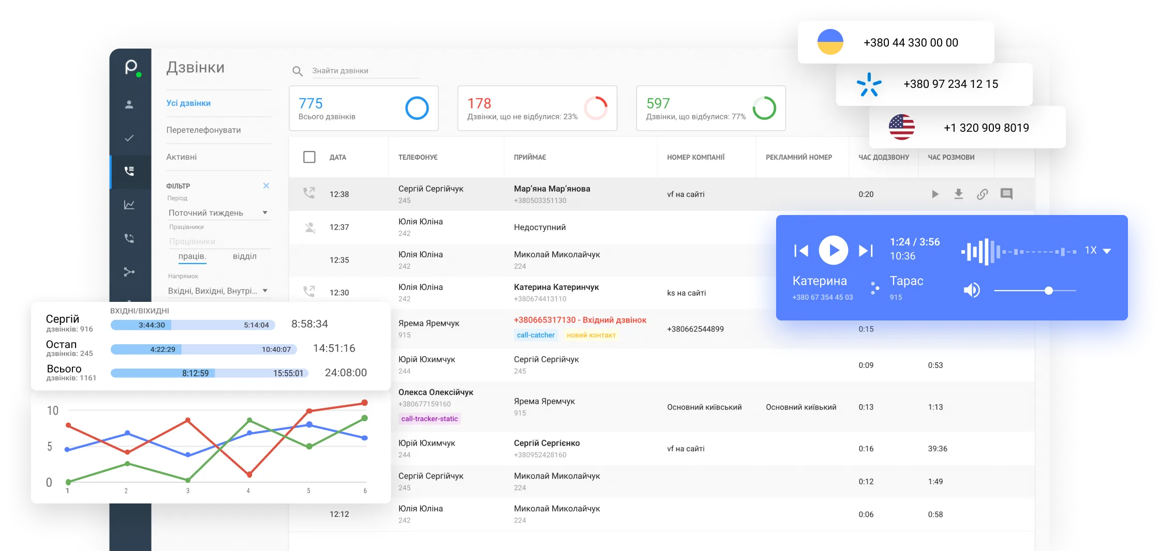Viewport: 1159px width, 551px height.
Task: Click the 'call-tracker-static' tag
Action: [429, 419]
